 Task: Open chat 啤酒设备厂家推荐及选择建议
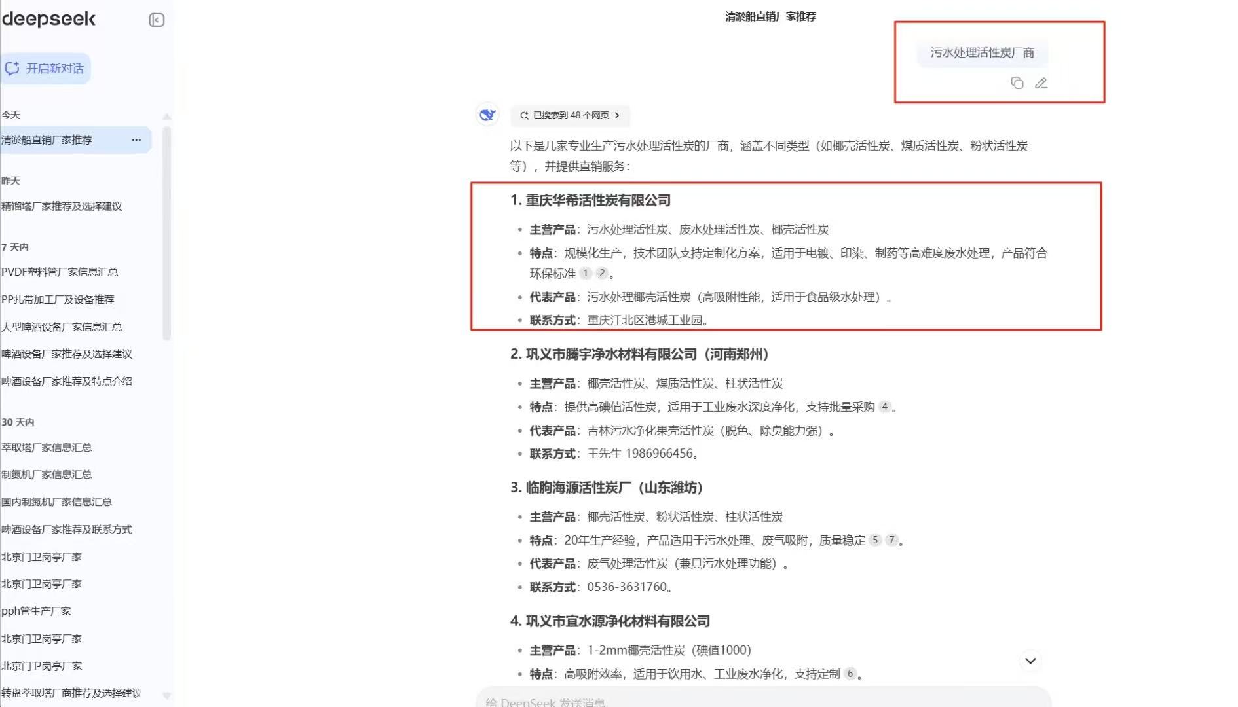pos(67,354)
